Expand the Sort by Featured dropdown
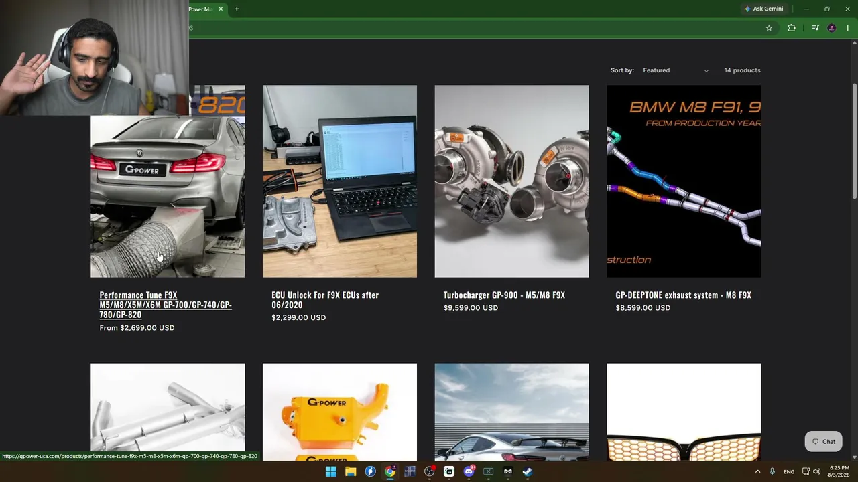858x482 pixels. pyautogui.click(x=675, y=70)
